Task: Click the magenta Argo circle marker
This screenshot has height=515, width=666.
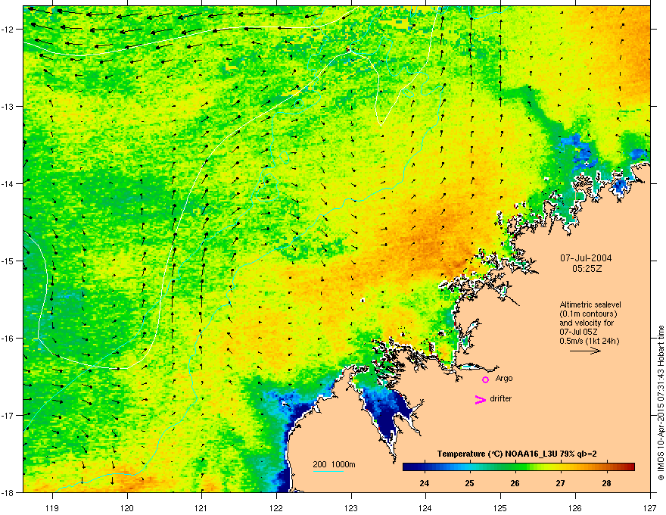Action: pyautogui.click(x=485, y=379)
